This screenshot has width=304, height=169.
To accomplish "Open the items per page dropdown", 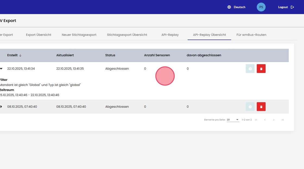I will pyautogui.click(x=233, y=120).
